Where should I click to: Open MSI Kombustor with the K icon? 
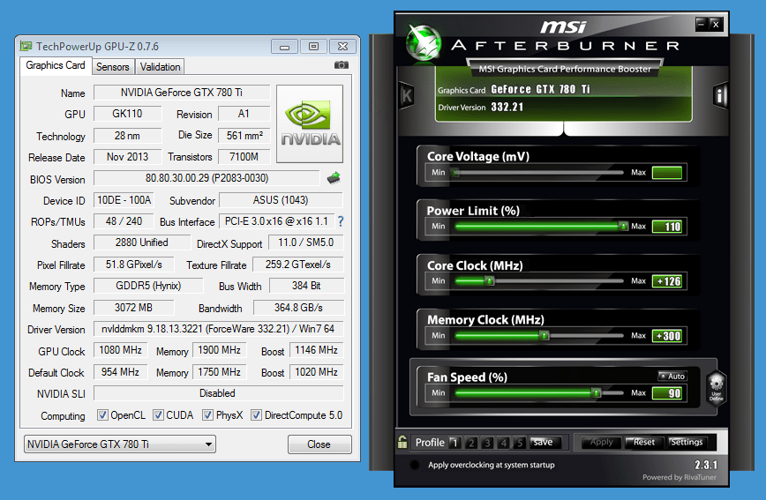coord(406,95)
